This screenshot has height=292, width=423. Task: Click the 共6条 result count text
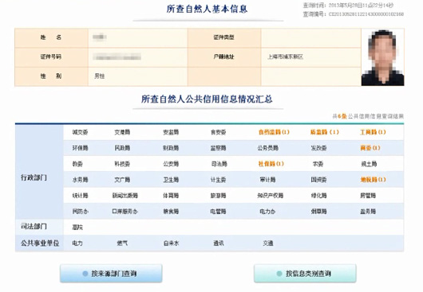tap(339, 116)
